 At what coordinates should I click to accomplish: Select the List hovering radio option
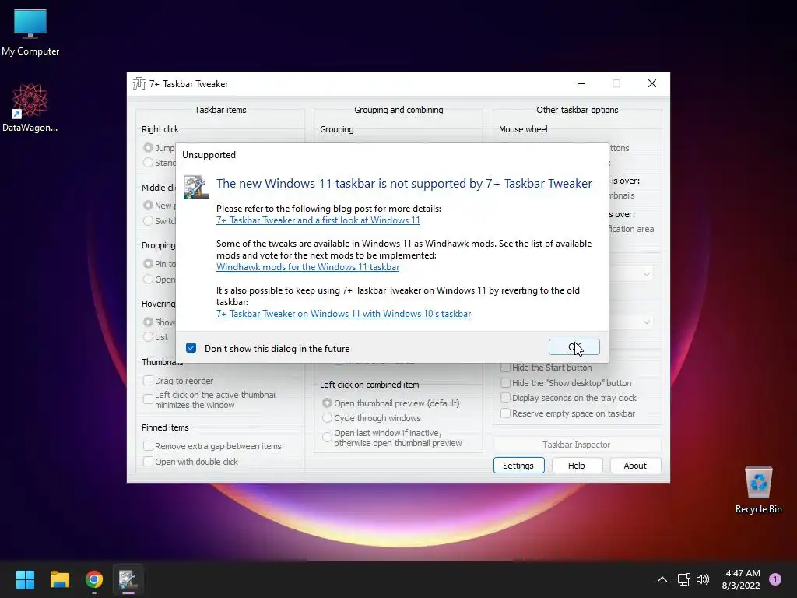point(148,336)
